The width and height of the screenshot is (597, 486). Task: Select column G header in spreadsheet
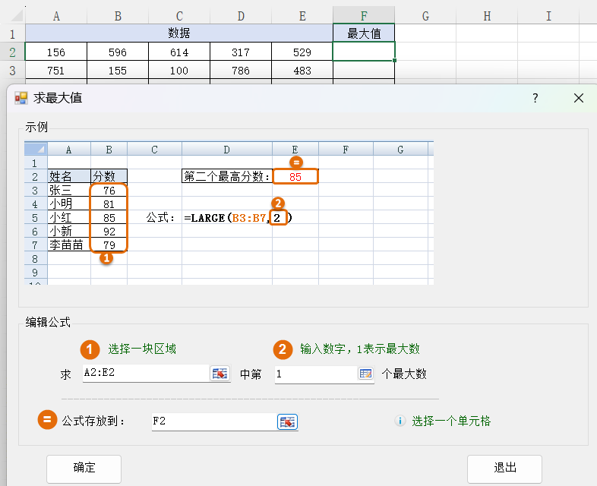point(425,15)
